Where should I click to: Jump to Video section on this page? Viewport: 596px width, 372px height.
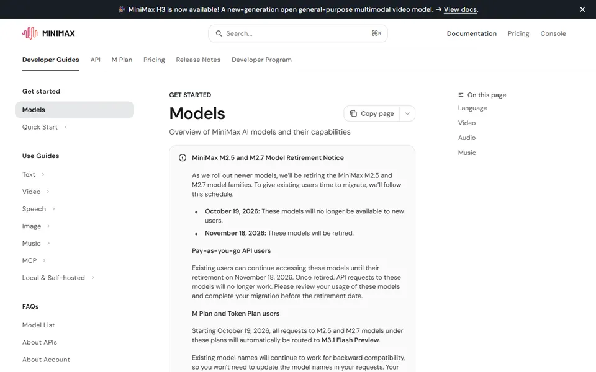[467, 123]
